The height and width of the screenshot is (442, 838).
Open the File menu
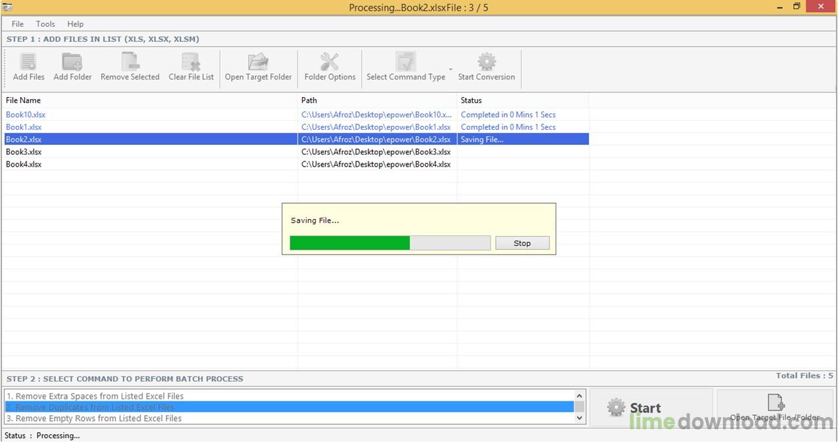(x=18, y=24)
